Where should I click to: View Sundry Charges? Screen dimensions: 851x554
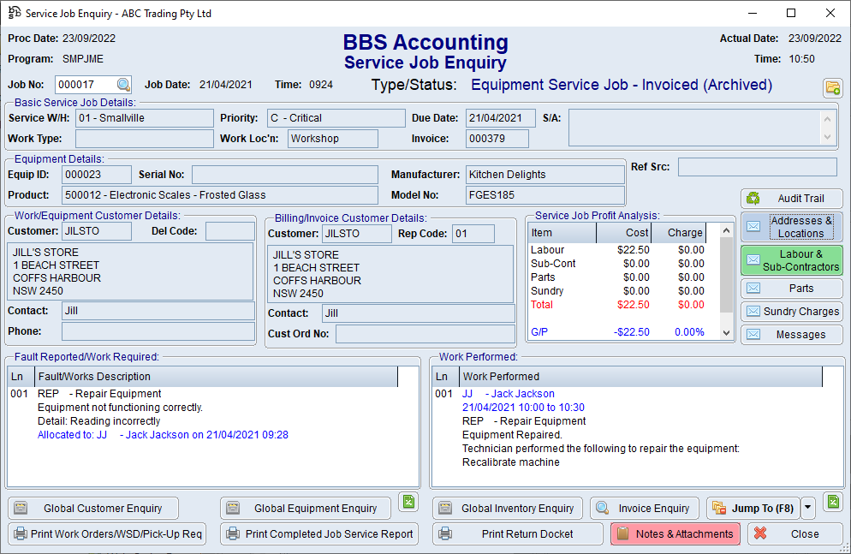point(791,311)
